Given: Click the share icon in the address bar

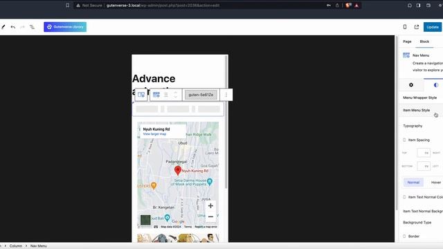Looking at the screenshot, I should (337, 6).
